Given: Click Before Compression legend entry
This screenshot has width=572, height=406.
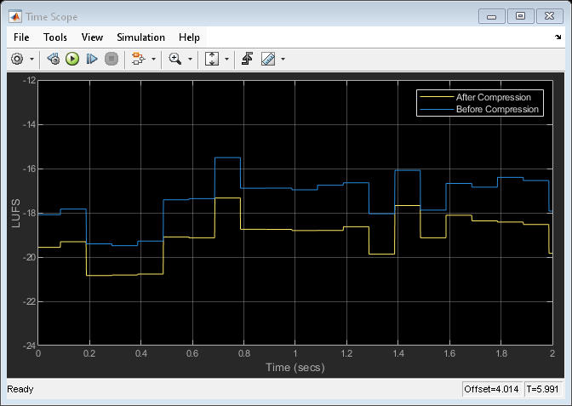Looking at the screenshot, I should click(497, 109).
